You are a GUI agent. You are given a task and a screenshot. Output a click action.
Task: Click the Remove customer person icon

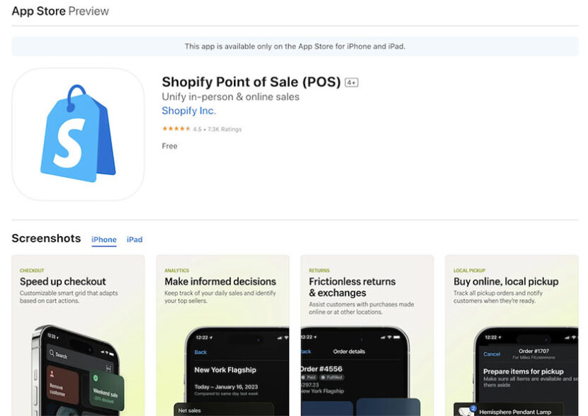52,373
